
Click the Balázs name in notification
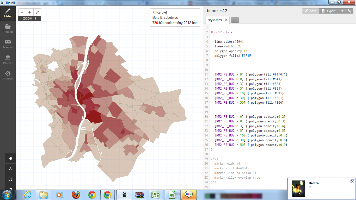pos(314,183)
